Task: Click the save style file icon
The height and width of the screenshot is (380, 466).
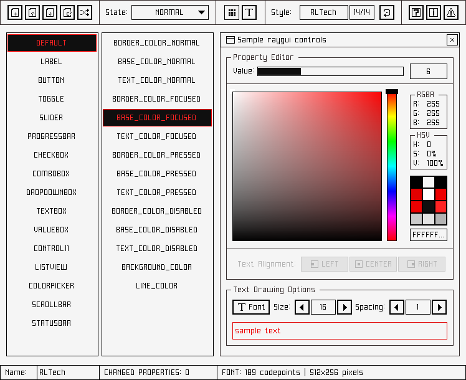Action: point(50,12)
